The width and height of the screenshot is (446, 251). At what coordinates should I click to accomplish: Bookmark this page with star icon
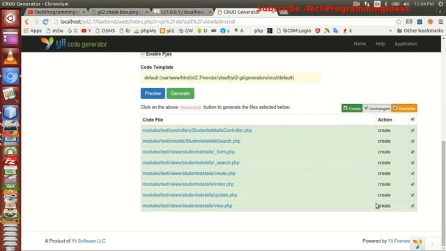[x=399, y=22]
